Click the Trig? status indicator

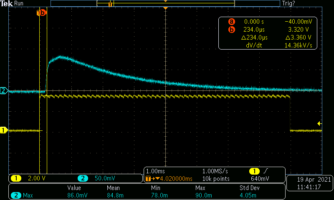(288, 3)
